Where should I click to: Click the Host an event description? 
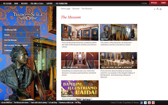coord(118,74)
